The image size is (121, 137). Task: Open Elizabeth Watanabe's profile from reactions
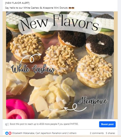pos(23,133)
